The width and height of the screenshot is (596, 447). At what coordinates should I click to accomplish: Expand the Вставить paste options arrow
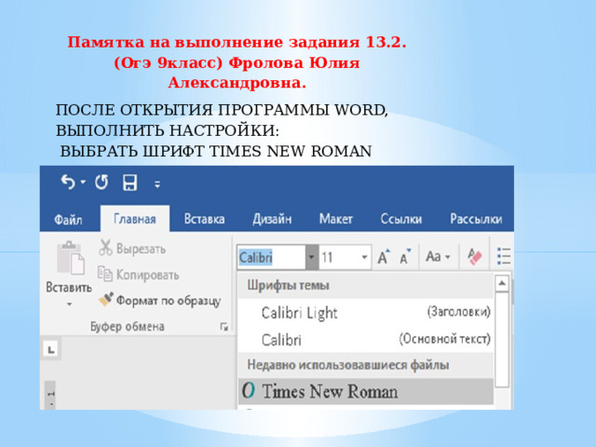pos(69,305)
